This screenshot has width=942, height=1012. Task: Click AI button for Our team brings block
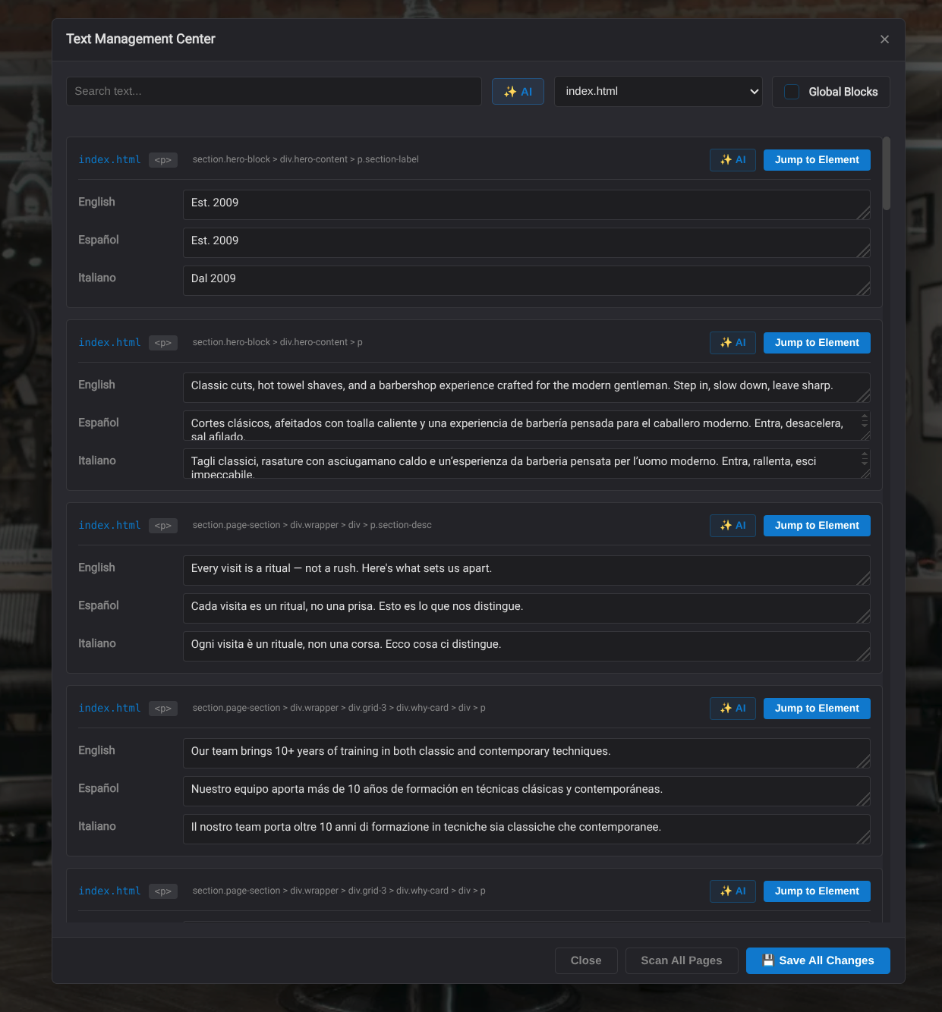coord(732,709)
